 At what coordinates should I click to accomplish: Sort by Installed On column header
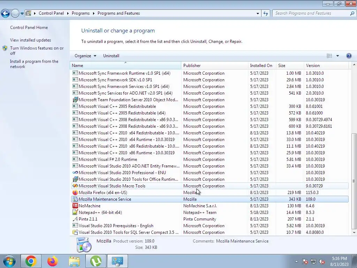click(262, 65)
